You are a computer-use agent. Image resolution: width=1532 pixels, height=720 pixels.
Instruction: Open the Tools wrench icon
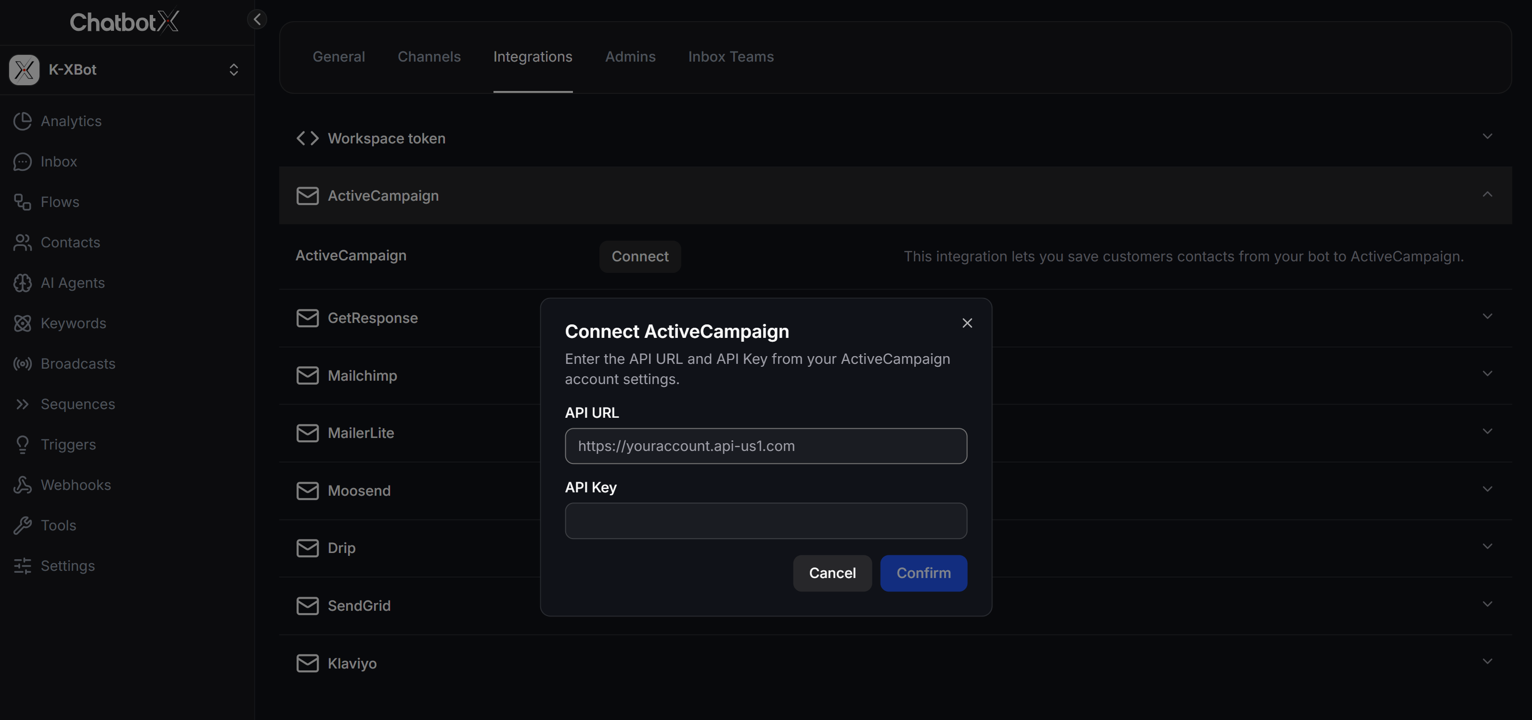click(23, 525)
